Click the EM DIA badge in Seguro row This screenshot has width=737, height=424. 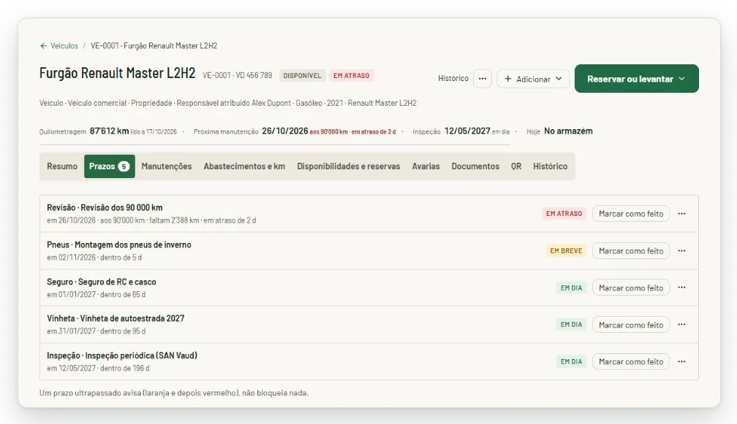coord(571,288)
